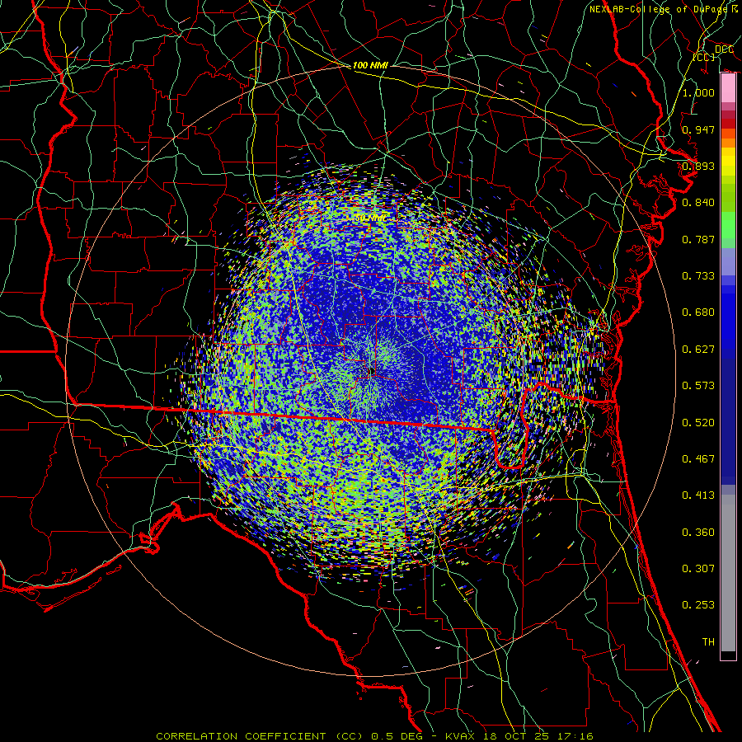742x742 pixels.
Task: Pick the black swatch at the scale bottom
Action: tap(728, 655)
